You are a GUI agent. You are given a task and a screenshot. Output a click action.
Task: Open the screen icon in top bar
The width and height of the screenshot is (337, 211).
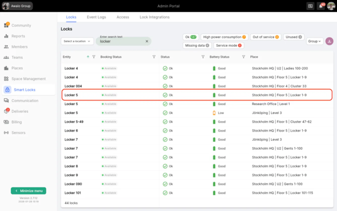pos(311,6)
